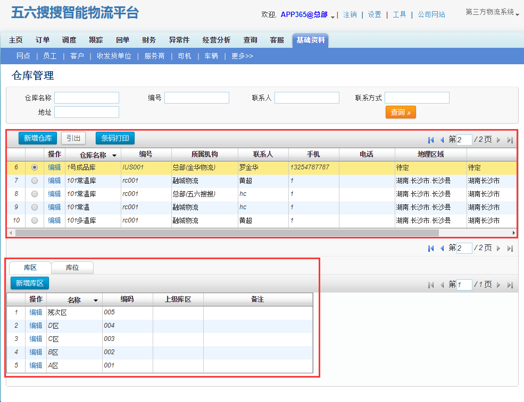Screen dimensions: 524x402
Task: Focus the 仓库名称 search input field
Action: 87,98
